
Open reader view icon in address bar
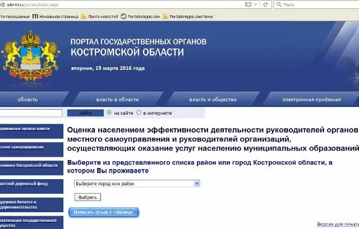[248, 4]
